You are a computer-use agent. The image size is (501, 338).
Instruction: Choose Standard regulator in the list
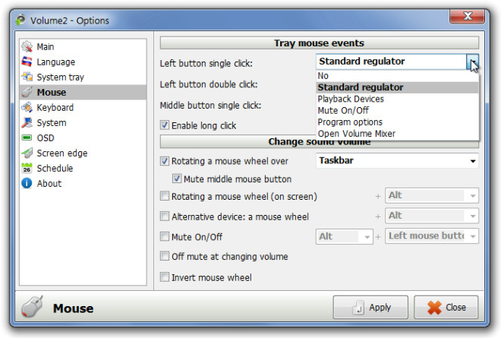tap(398, 87)
